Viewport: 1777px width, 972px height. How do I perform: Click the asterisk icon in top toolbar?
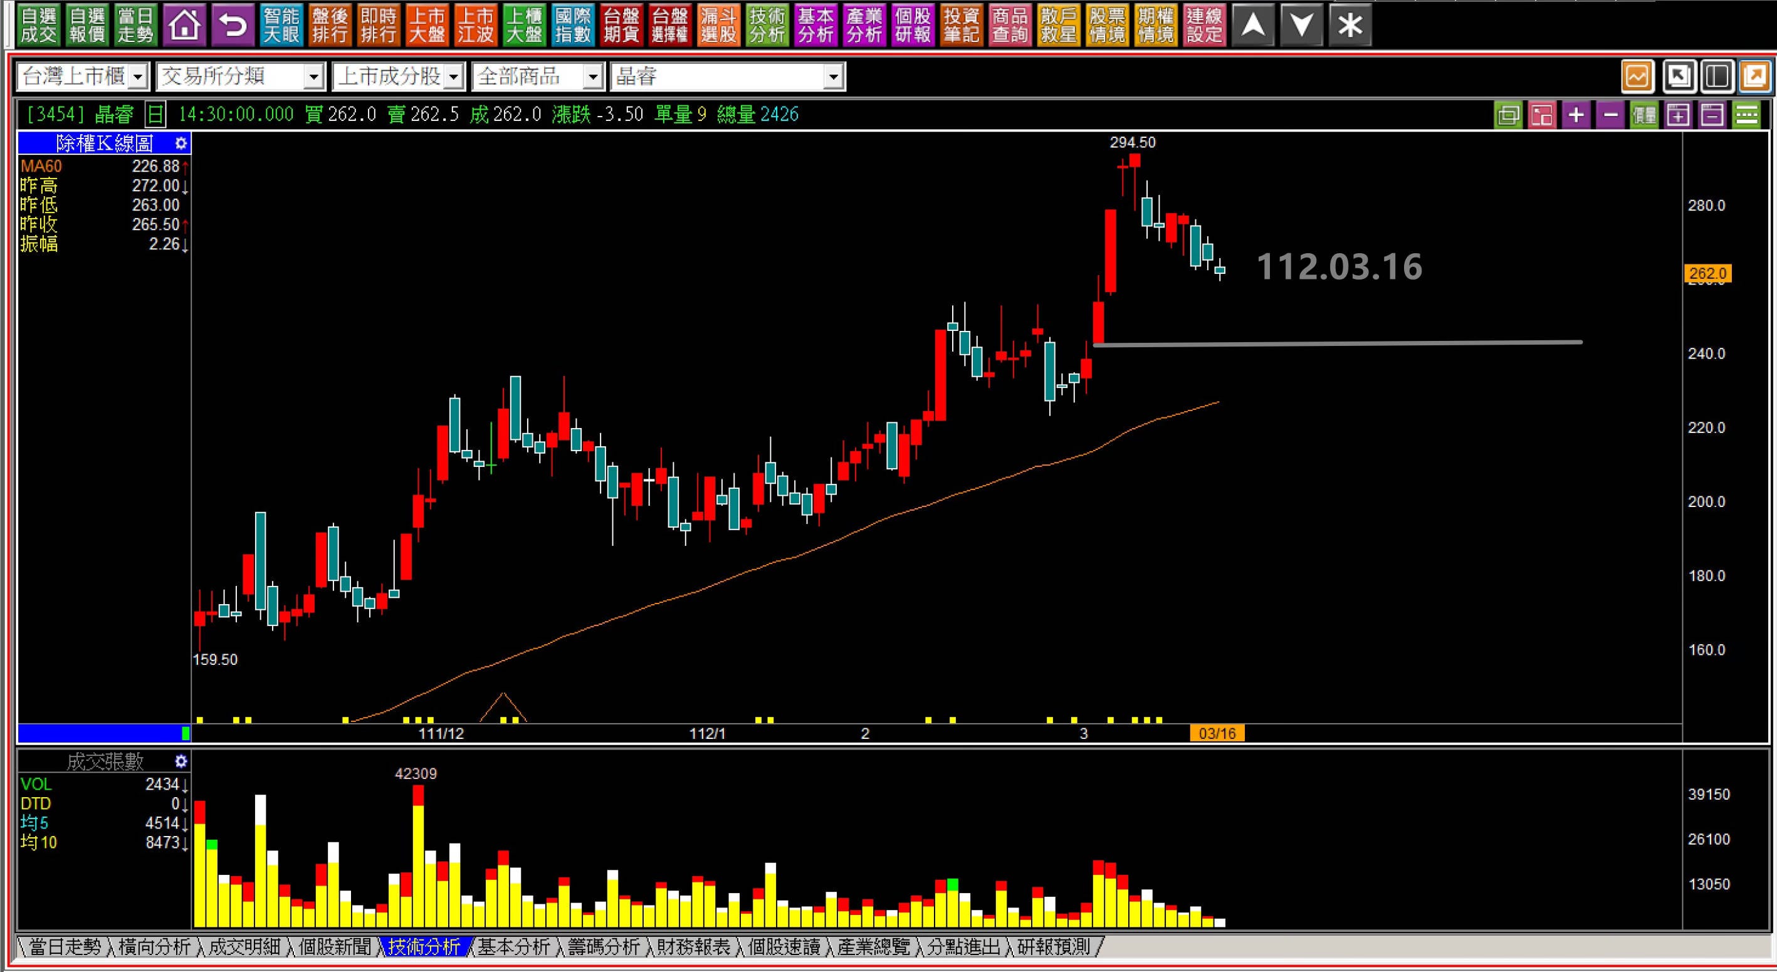[x=1350, y=26]
